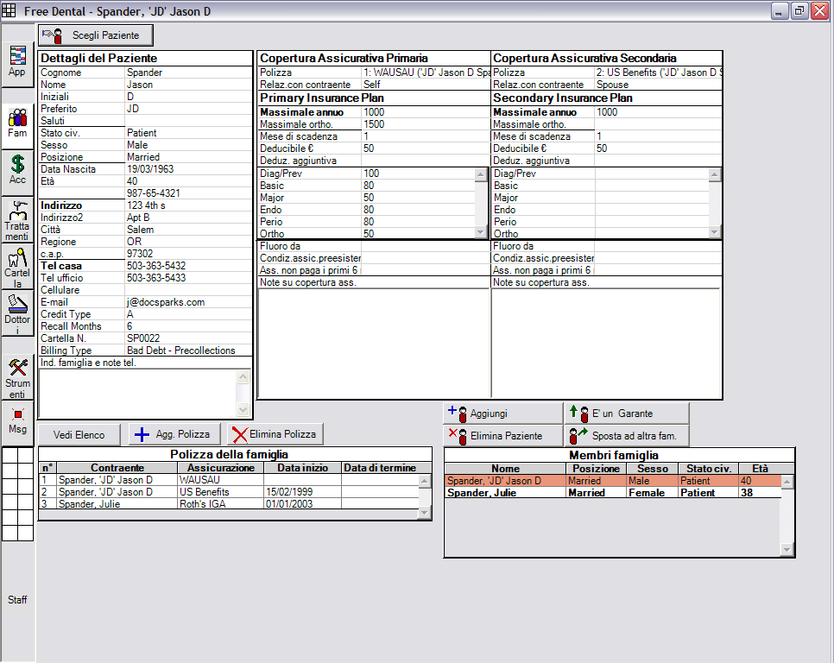The height and width of the screenshot is (663, 834).
Task: Click inside the Ind. famiglia e note tel. box
Action: pyautogui.click(x=138, y=394)
